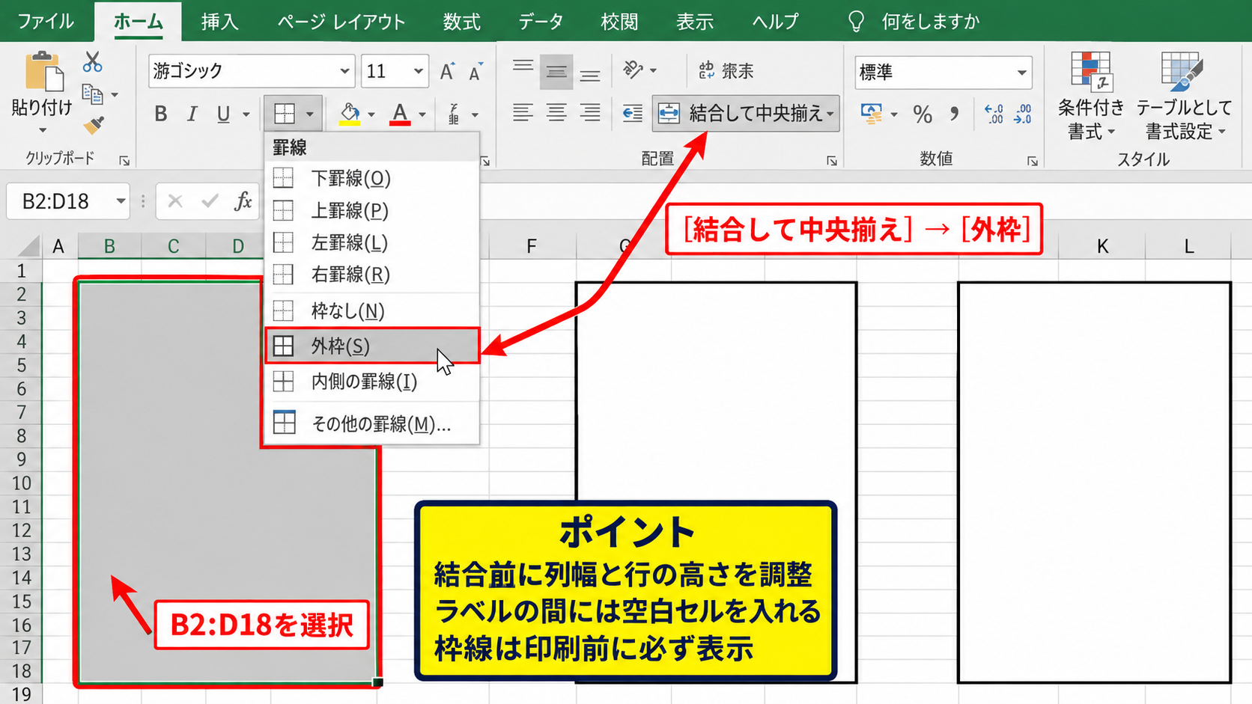Open fill color dropdown arrow
Viewport: 1252px width, 704px height.
click(x=371, y=114)
